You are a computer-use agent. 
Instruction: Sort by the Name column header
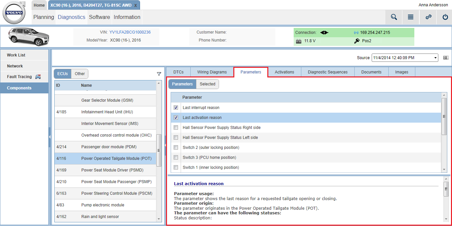point(86,85)
